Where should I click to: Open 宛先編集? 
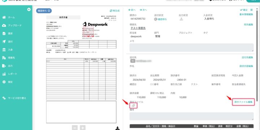click(x=248, y=25)
